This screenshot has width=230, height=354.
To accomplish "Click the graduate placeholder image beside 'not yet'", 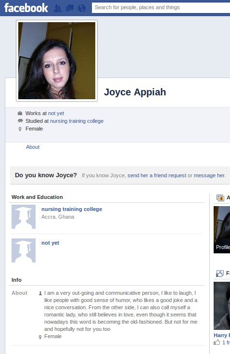I will [x=24, y=250].
